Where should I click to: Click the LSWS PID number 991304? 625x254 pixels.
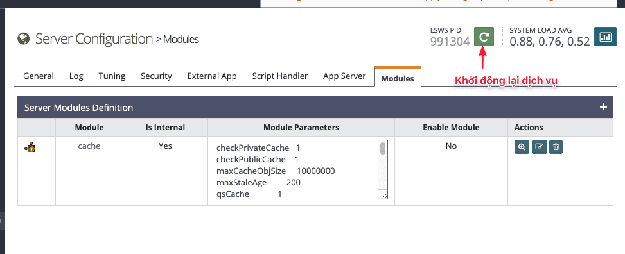pyautogui.click(x=450, y=42)
